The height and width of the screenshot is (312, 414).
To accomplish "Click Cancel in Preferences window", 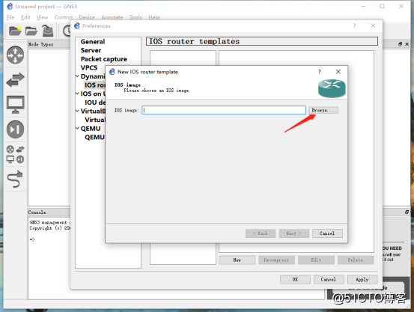I will 329,280.
